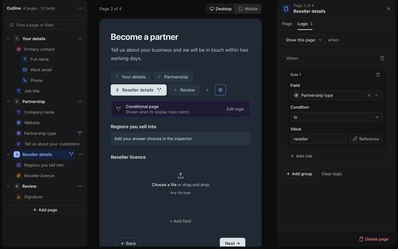
Task: Open the Partnership page options menu
Action: (80, 101)
